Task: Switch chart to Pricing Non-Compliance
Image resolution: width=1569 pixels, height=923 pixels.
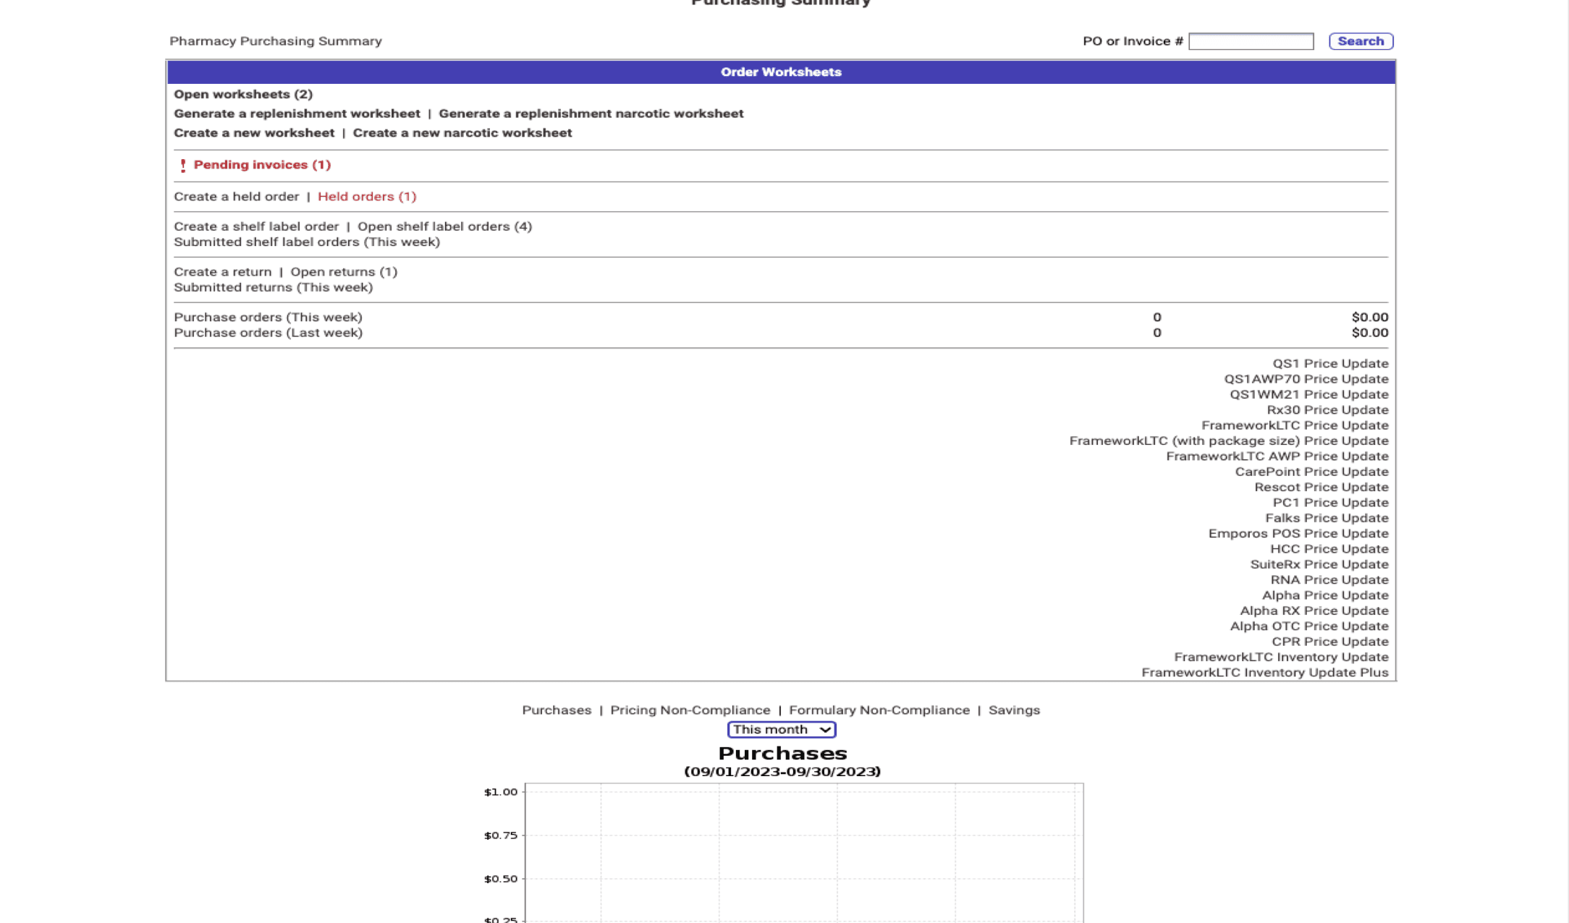Action: (x=690, y=710)
